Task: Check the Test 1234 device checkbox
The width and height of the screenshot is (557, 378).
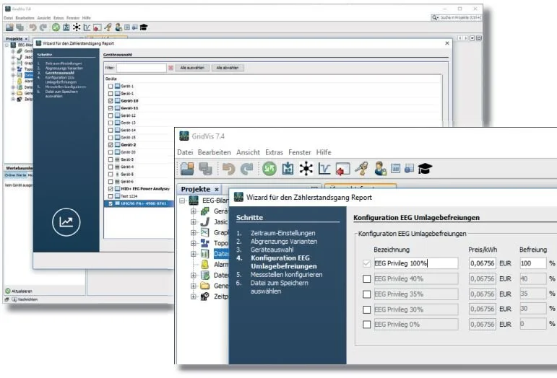Action: point(111,196)
